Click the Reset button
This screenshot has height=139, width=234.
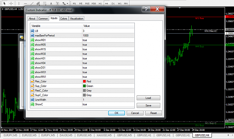[154, 113]
